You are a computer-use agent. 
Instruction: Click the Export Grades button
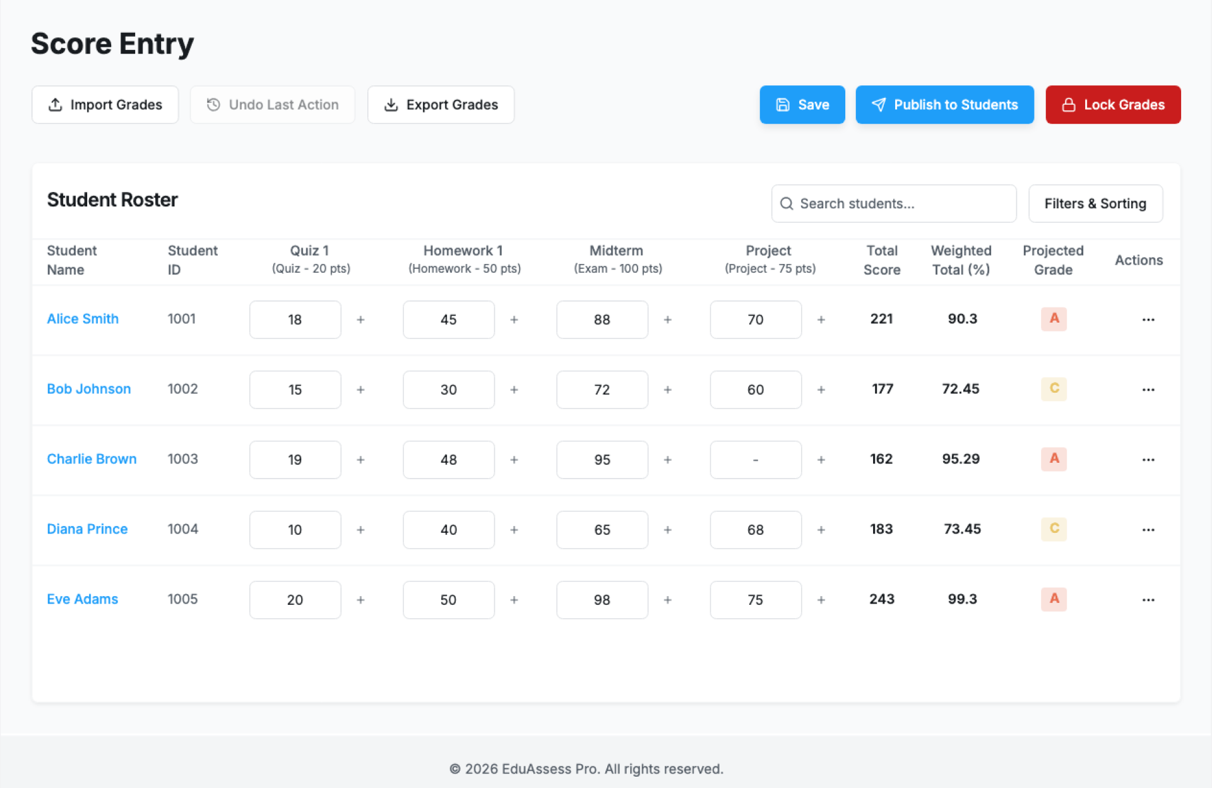pyautogui.click(x=441, y=105)
